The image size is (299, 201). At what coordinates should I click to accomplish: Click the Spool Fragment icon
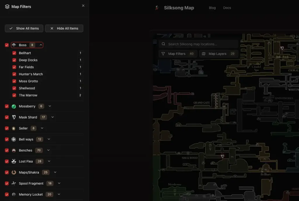tap(14, 183)
